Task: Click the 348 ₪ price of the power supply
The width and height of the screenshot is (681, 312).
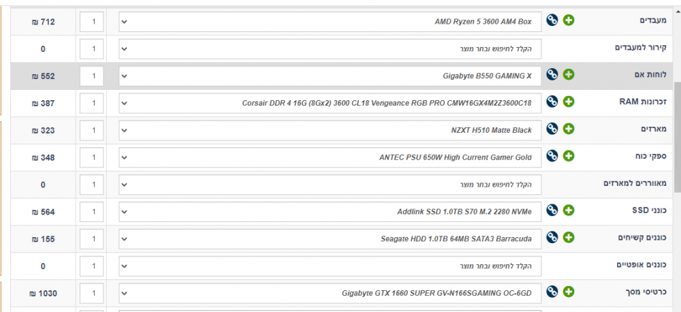Action: (x=43, y=158)
